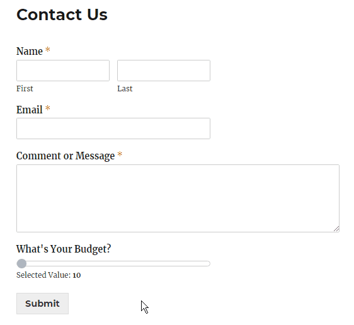Click the required asterisk beside Email
Image resolution: width=354 pixels, height=325 pixels.
(x=48, y=108)
